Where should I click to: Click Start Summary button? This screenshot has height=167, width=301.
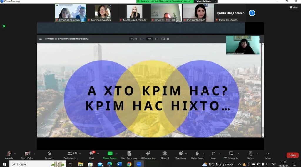pos(129,153)
